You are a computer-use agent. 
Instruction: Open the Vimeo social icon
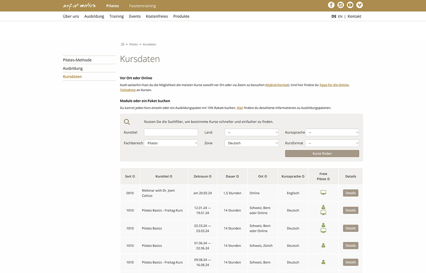pyautogui.click(x=359, y=5)
